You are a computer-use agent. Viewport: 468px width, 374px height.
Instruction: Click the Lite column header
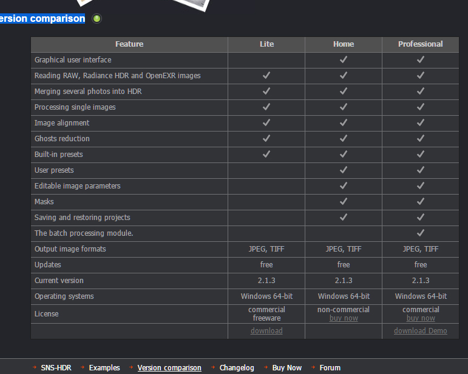pos(266,44)
